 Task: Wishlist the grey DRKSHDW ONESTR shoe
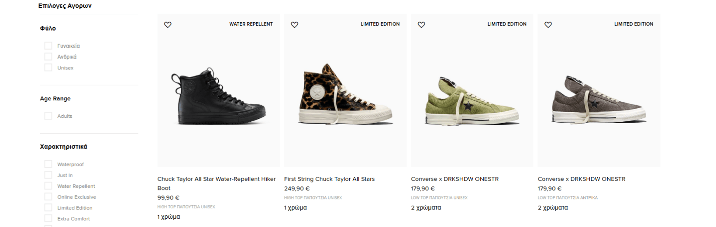coord(548,25)
